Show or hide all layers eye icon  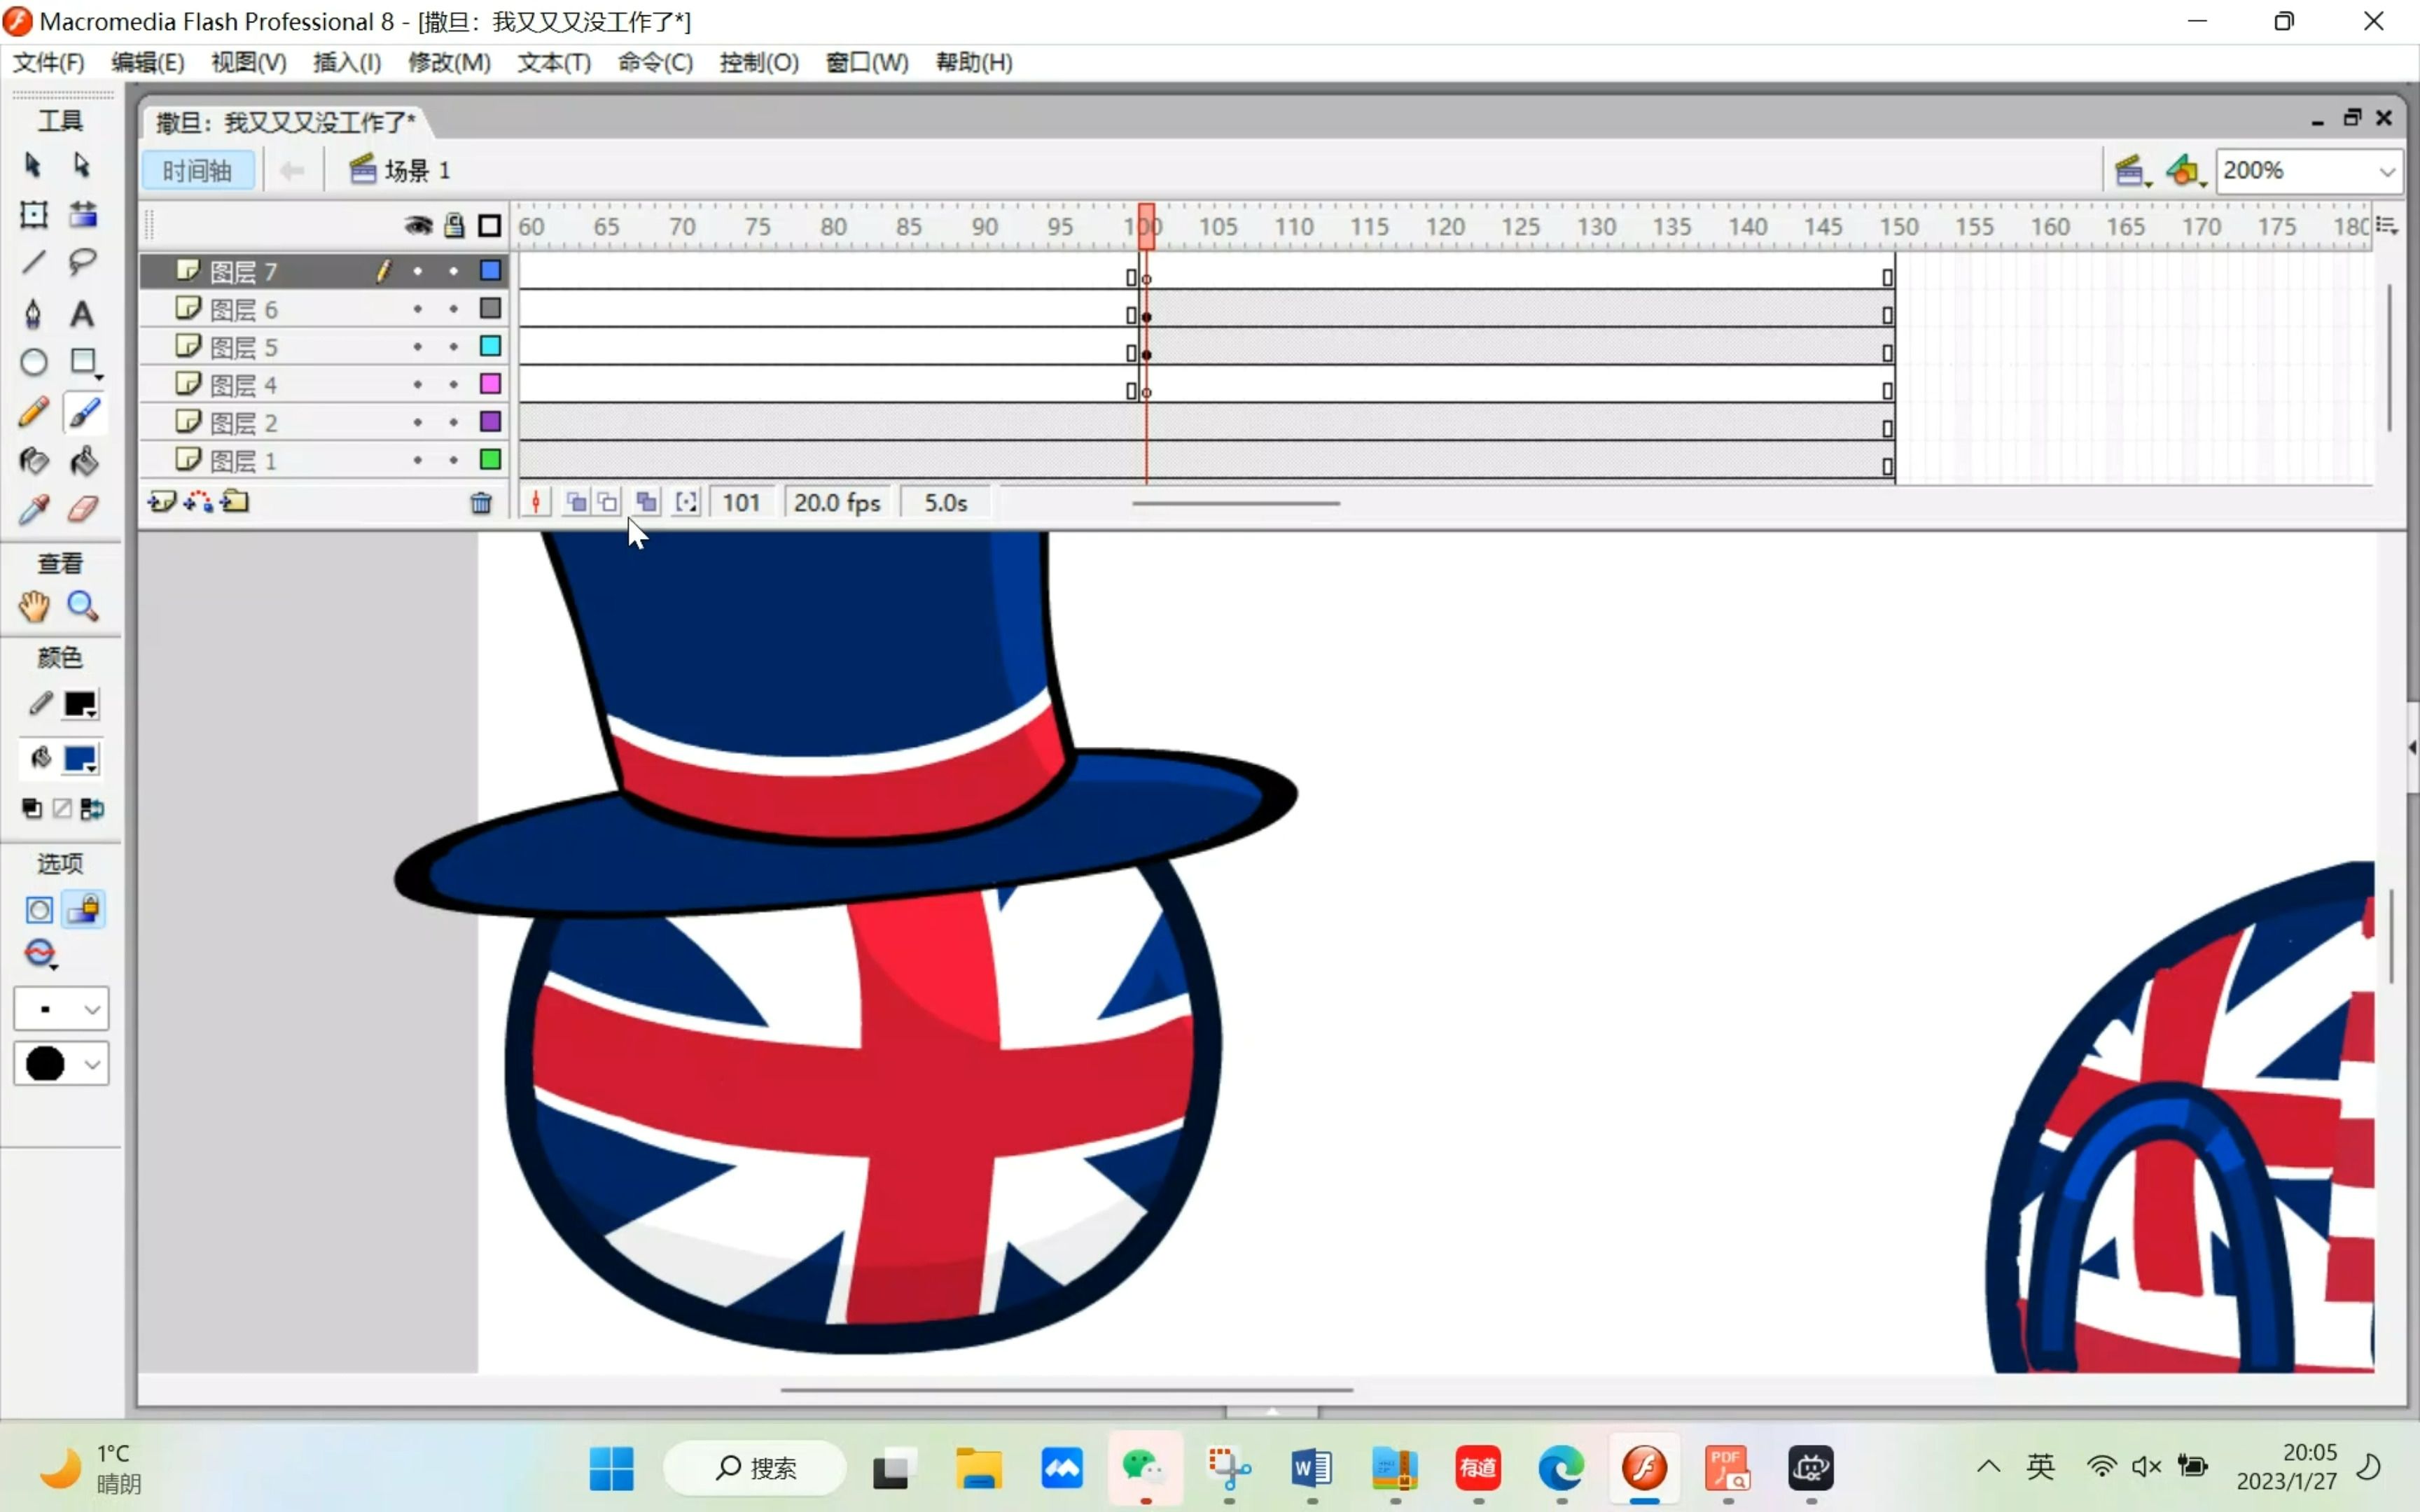pos(418,226)
